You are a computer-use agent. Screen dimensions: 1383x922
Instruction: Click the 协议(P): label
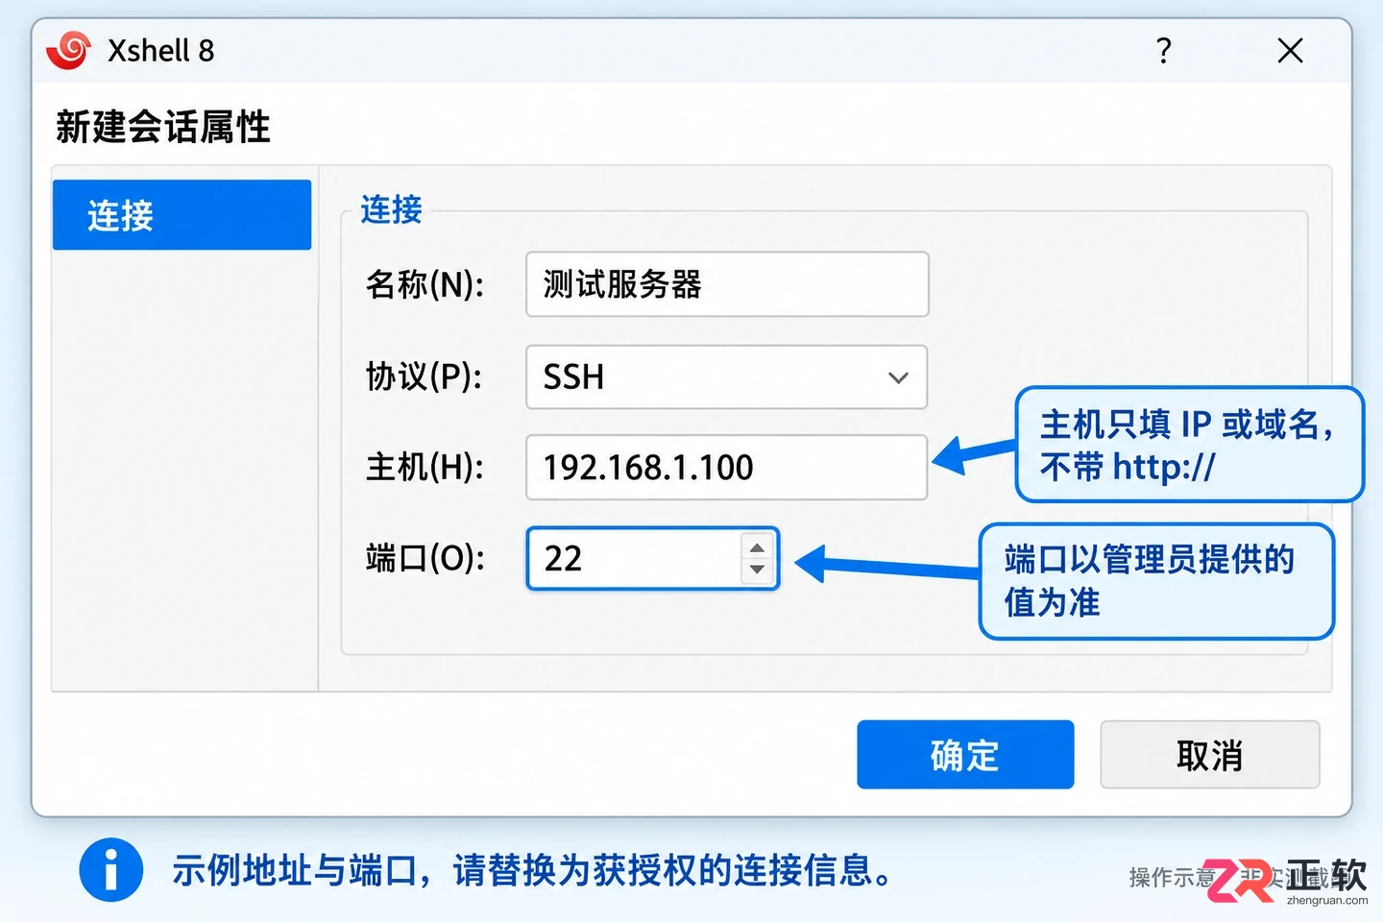coord(424,376)
